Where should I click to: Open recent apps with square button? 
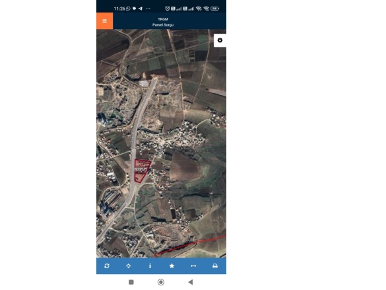point(131,282)
